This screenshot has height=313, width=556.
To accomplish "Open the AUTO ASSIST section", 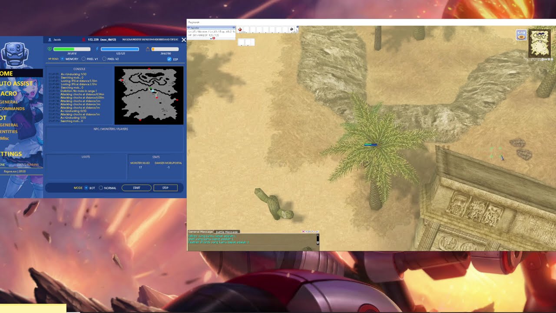I will pyautogui.click(x=17, y=83).
